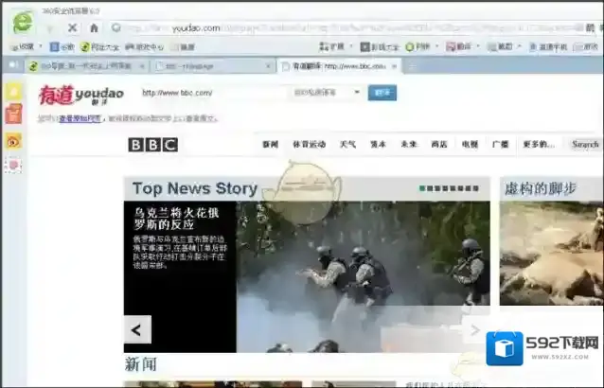604x388 pixels.
Task: Open the Weibo sidebar icon
Action: coord(13,140)
